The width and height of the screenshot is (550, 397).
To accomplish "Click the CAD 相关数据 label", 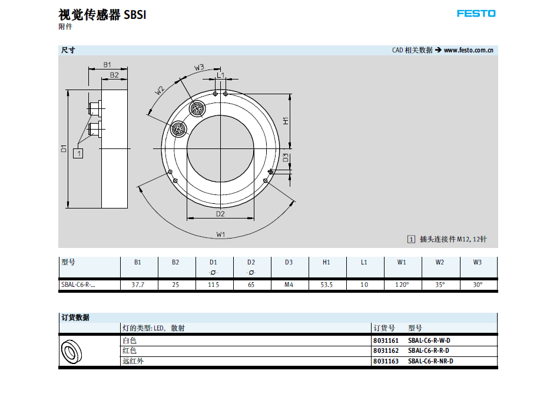I will click(412, 50).
